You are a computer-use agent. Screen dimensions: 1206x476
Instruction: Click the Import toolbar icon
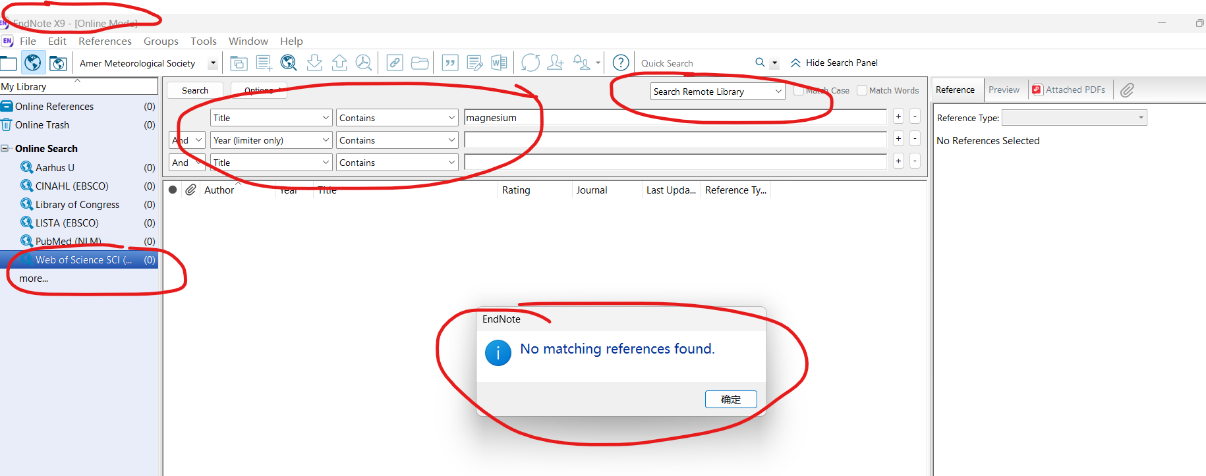click(314, 63)
